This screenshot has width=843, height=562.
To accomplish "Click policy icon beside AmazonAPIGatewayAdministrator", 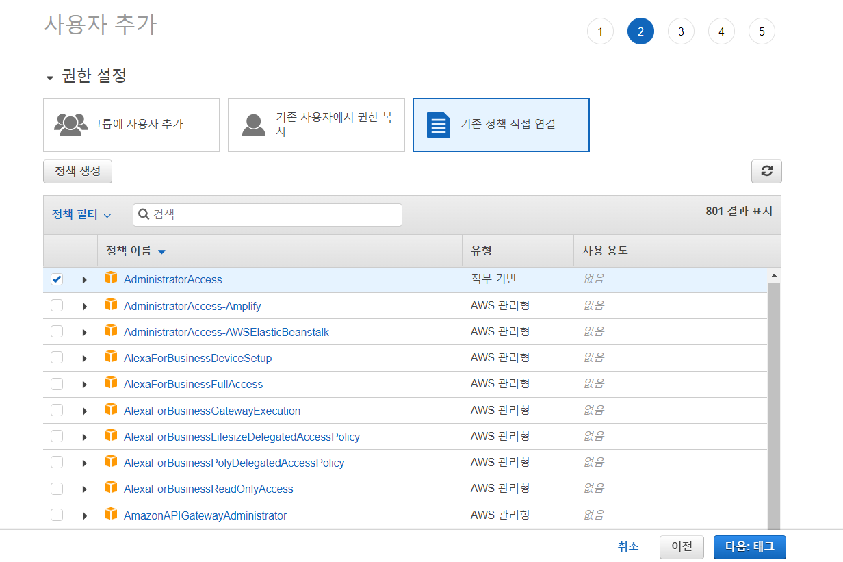I will pos(111,514).
